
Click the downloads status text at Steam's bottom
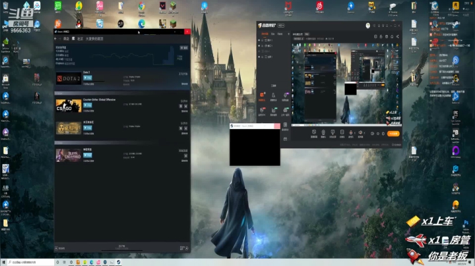(122, 248)
